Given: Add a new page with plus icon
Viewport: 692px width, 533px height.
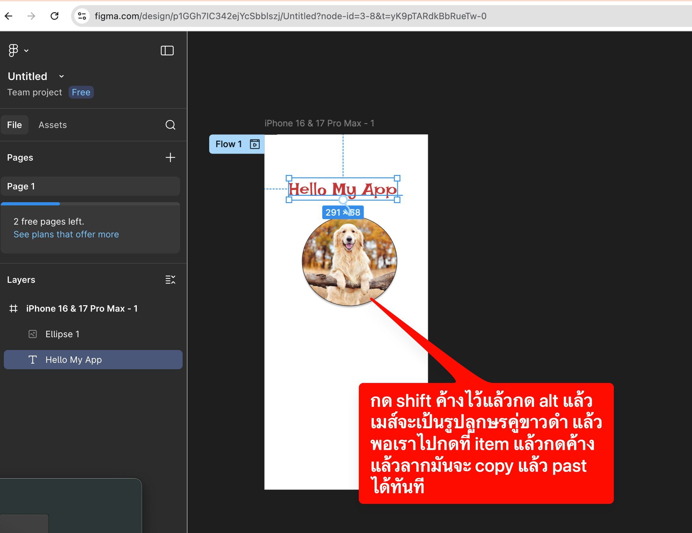Looking at the screenshot, I should 170,157.
